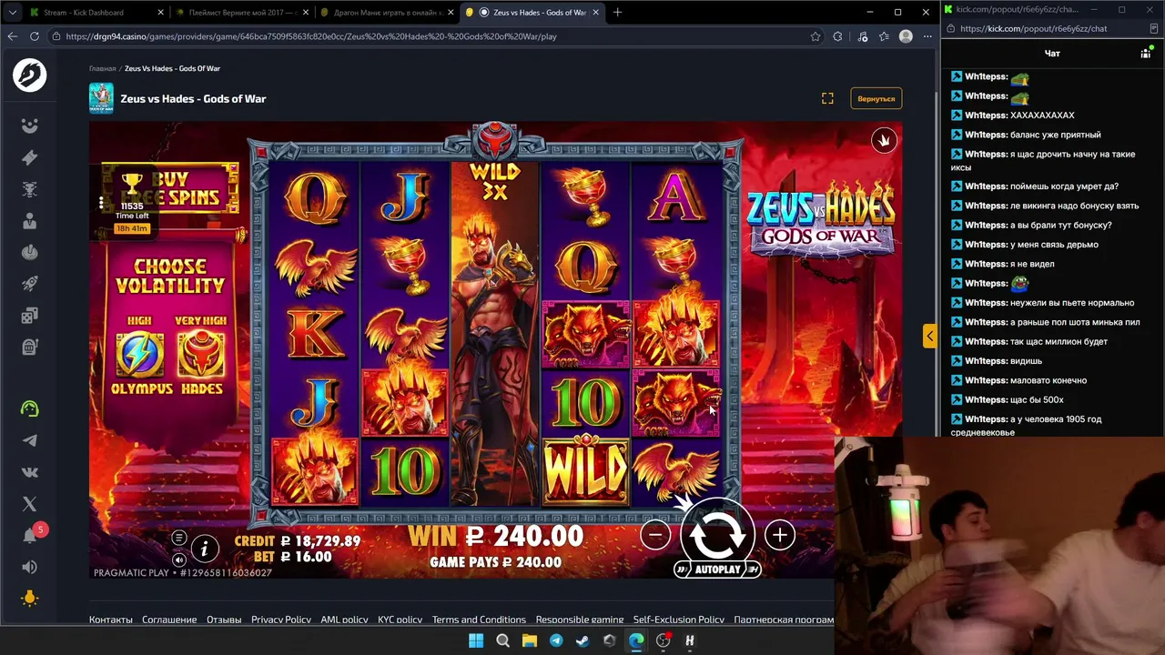This screenshot has width=1165, height=655.
Task: Open the Edge browser taskbar icon
Action: coord(636,640)
